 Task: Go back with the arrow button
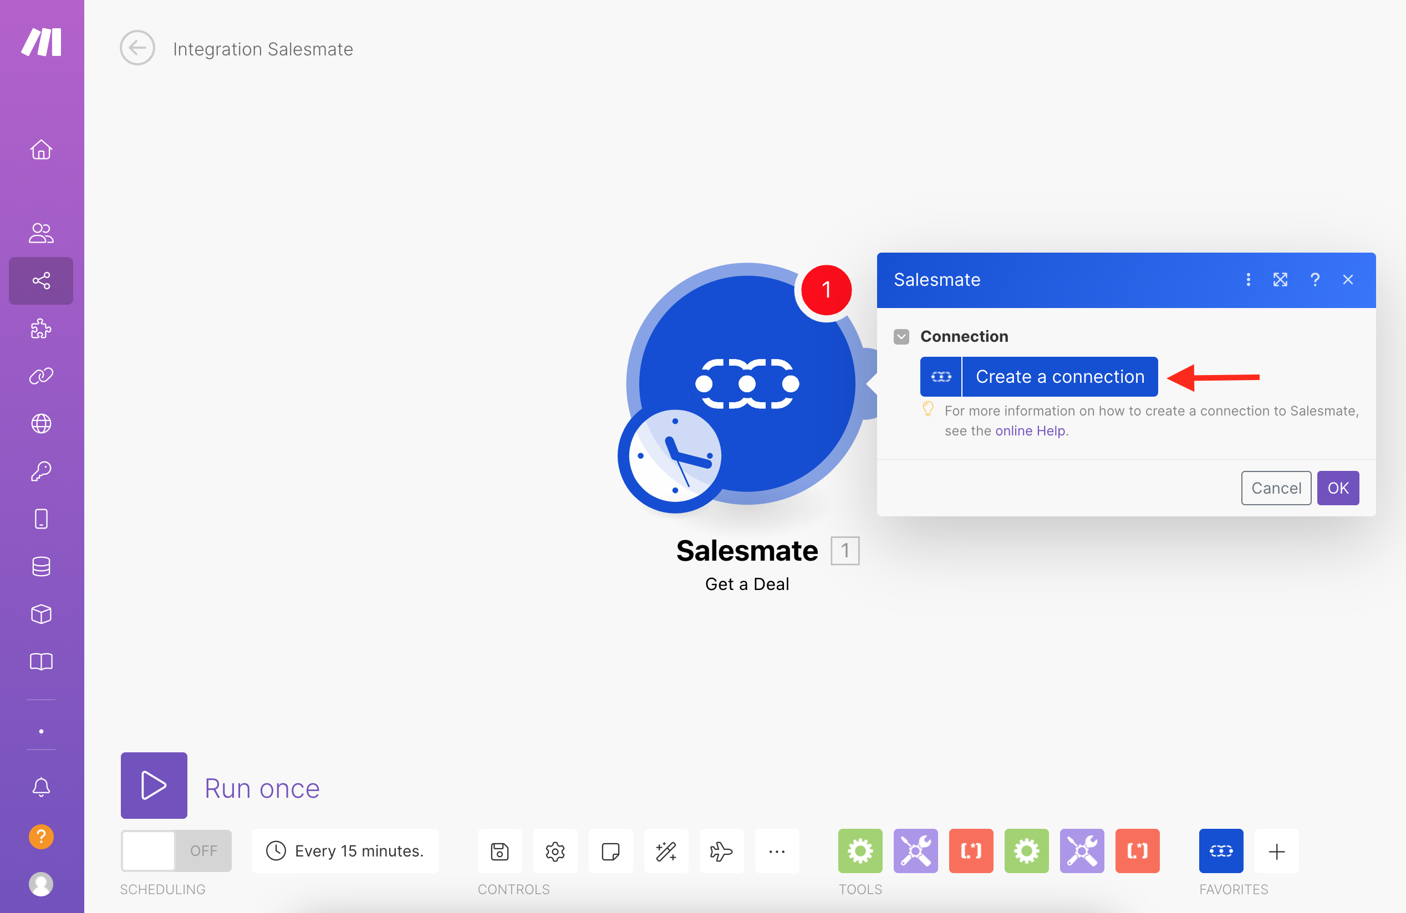[137, 48]
